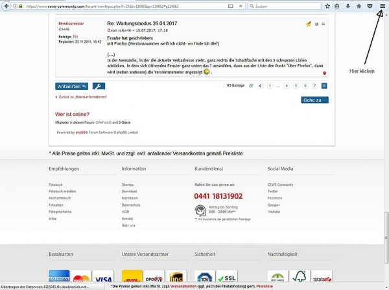Bookmark this page with the star icon
389x290 pixels.
click(x=327, y=6)
